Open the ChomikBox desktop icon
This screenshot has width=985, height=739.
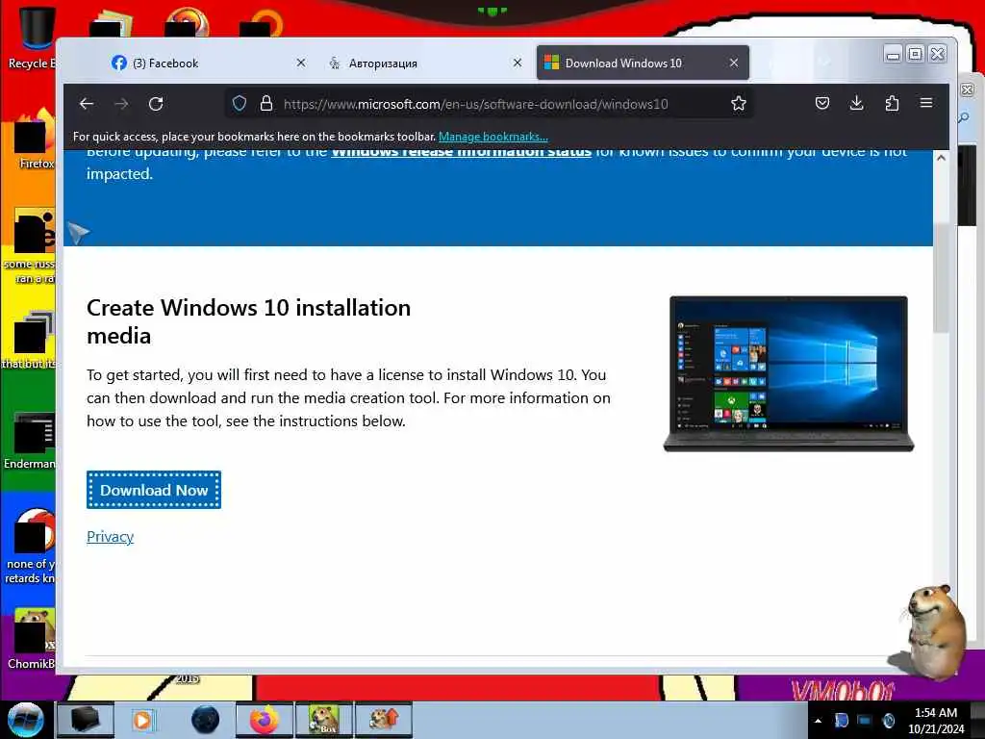tap(33, 637)
